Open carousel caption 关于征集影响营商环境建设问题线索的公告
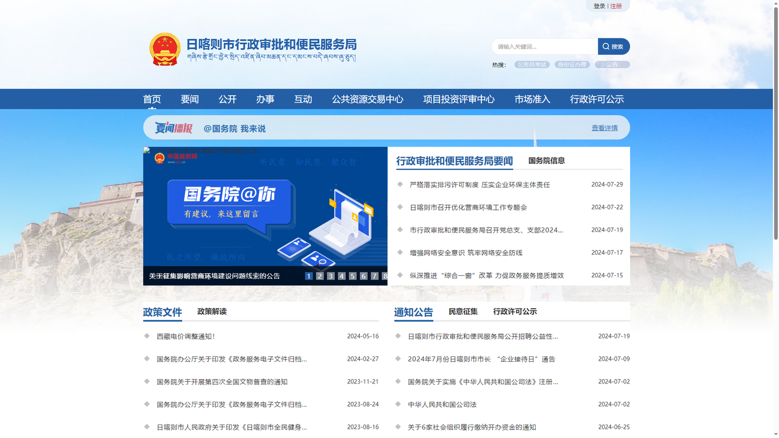Image resolution: width=779 pixels, height=438 pixels. (215, 276)
